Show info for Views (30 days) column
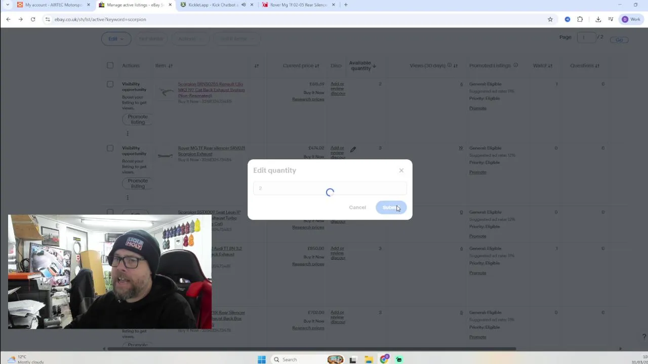 [449, 65]
